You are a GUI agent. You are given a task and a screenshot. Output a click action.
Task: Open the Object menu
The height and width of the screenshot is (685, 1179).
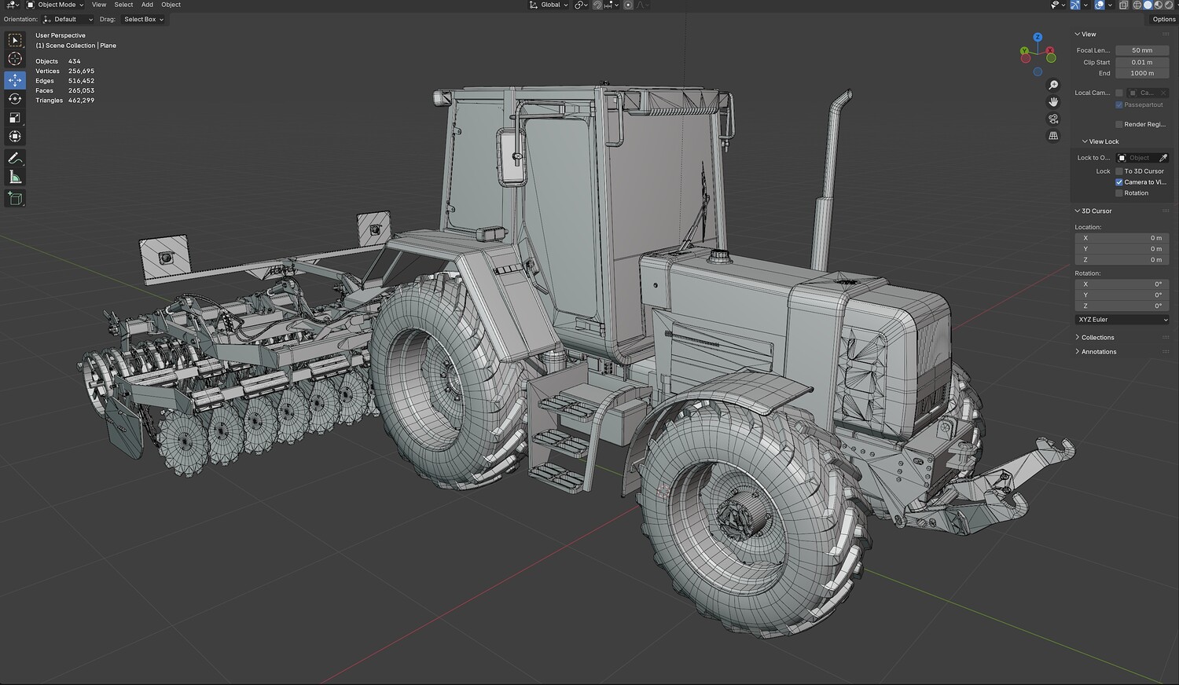click(171, 5)
